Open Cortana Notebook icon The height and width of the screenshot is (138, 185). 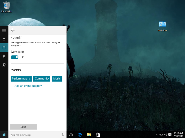tap(4, 48)
